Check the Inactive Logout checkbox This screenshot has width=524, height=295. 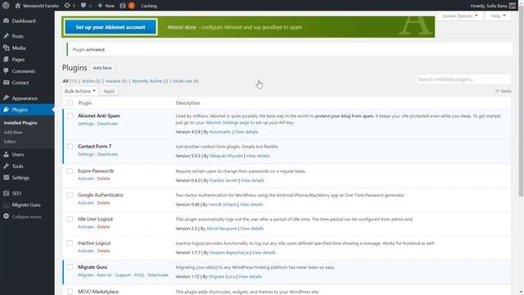[70, 243]
